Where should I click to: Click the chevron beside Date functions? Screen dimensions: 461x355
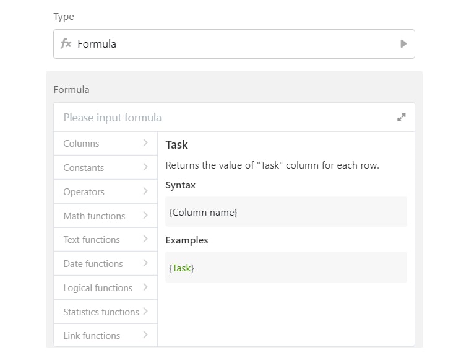[x=145, y=263]
